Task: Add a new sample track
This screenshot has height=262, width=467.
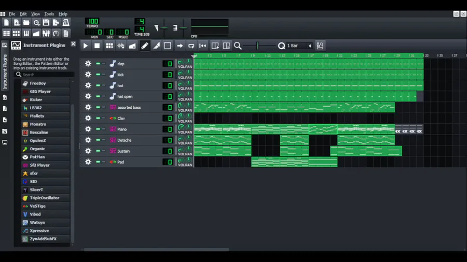Action: coord(121,46)
